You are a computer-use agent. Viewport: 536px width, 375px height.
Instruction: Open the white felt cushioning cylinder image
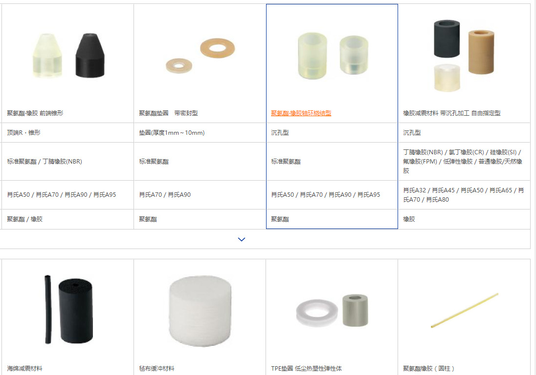coord(201,311)
